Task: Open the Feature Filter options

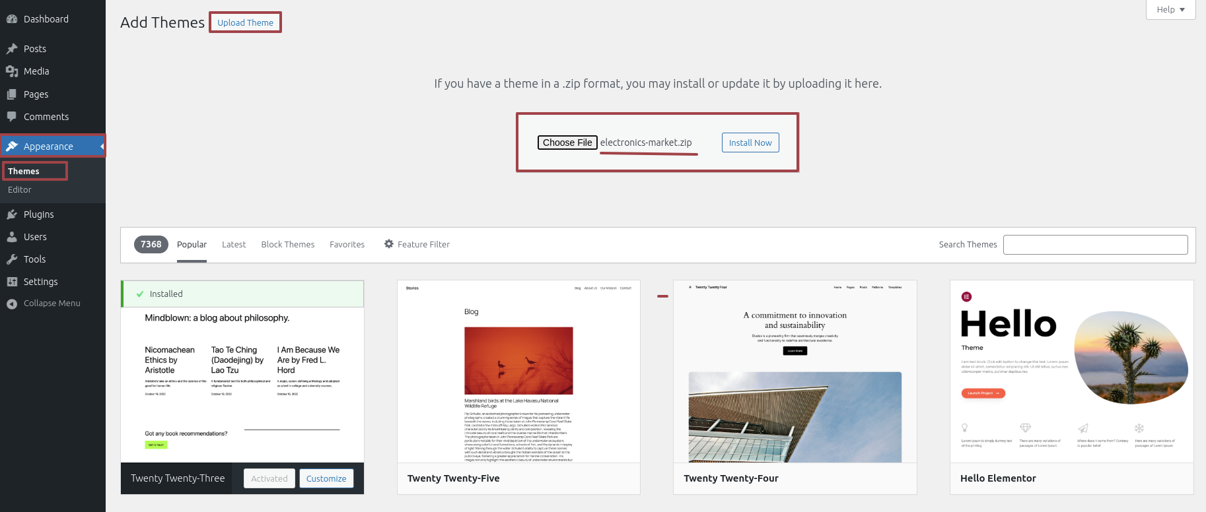Action: (x=417, y=244)
